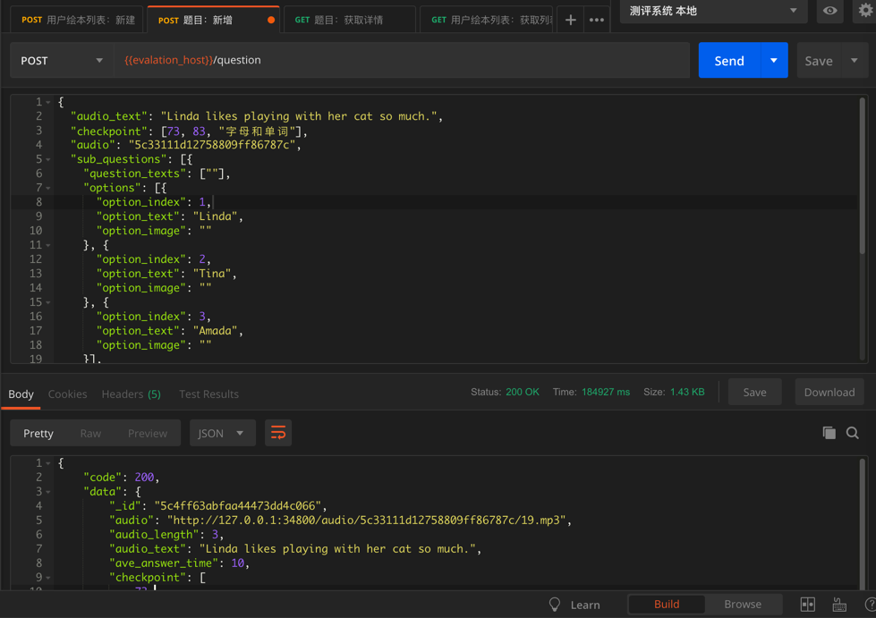876x618 pixels.
Task: Click the three-dots tab options icon
Action: (x=597, y=20)
